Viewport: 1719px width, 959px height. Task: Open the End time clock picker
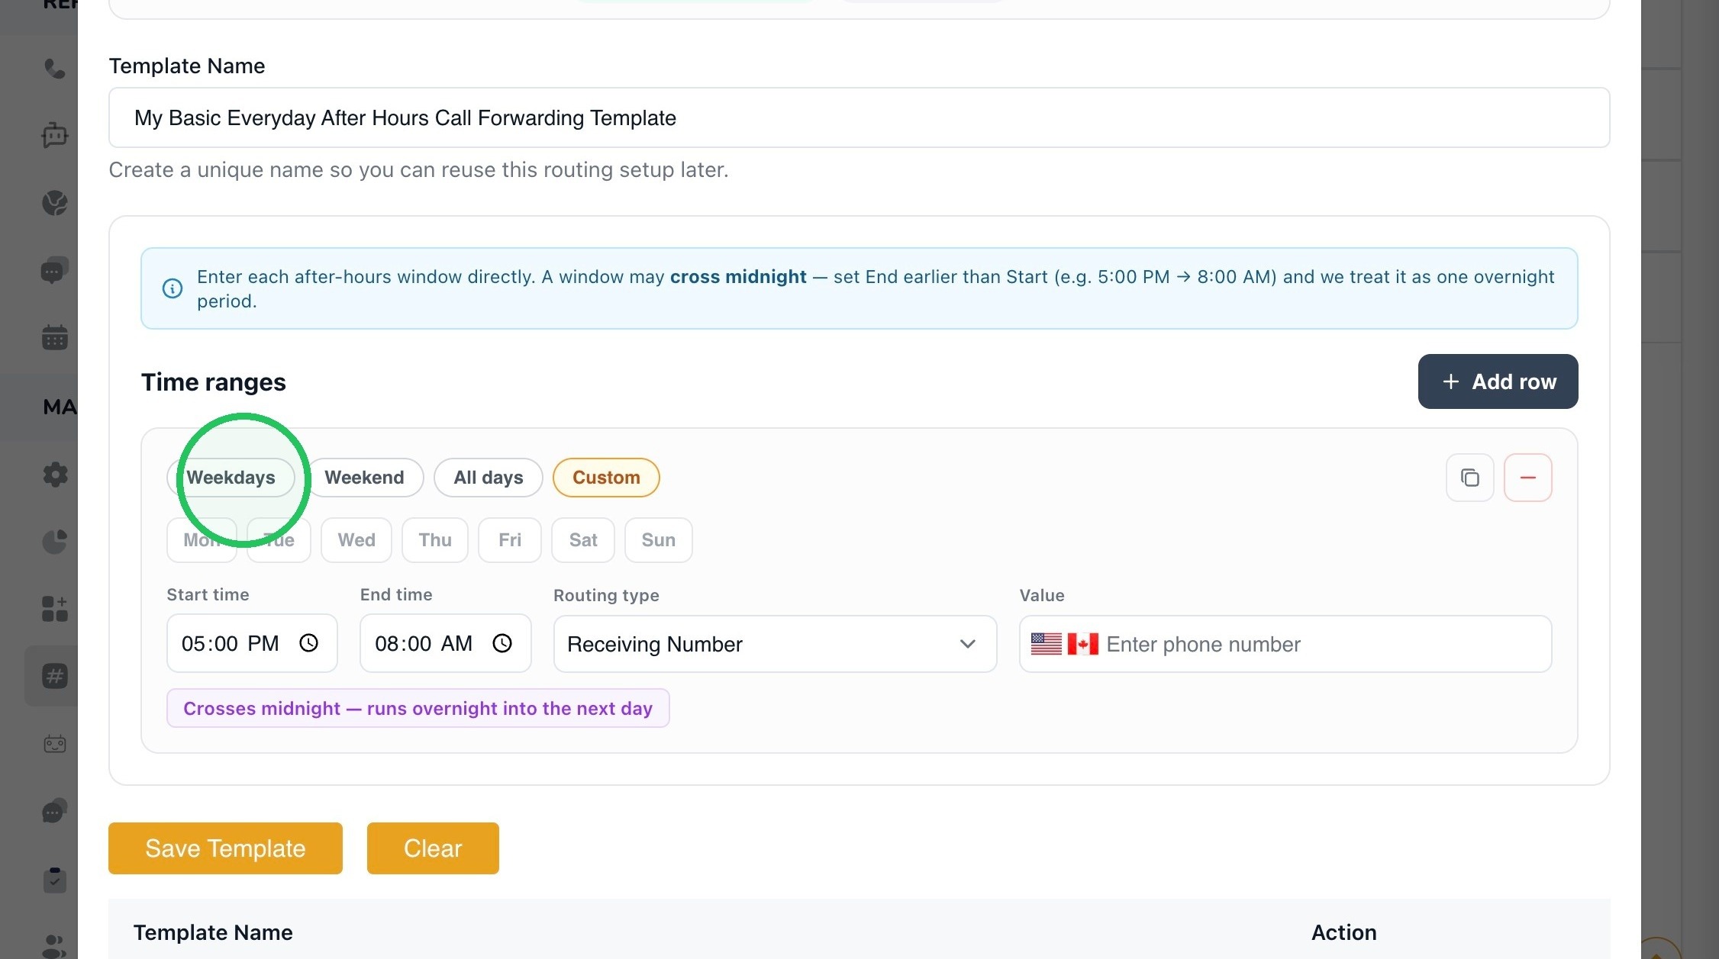pos(502,643)
